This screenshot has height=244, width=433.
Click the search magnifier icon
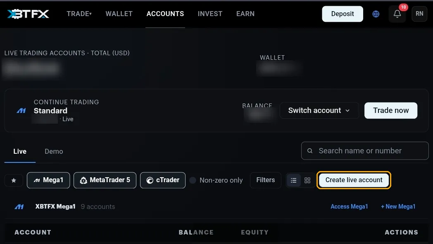pyautogui.click(x=310, y=150)
